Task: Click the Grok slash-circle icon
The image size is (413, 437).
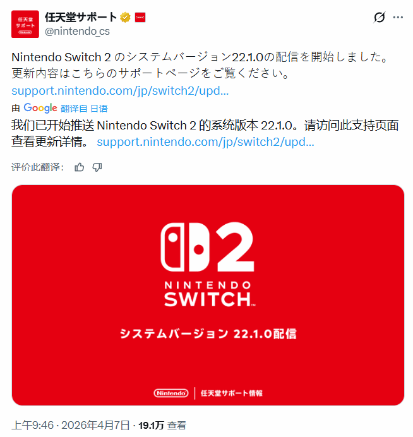Action: 380,17
